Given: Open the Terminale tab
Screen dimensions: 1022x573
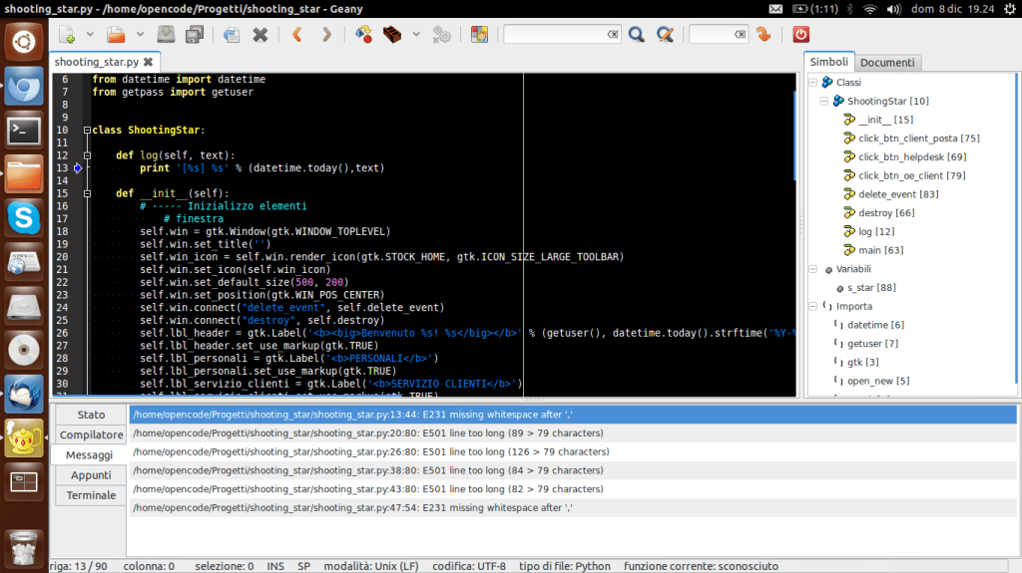Looking at the screenshot, I should point(91,495).
